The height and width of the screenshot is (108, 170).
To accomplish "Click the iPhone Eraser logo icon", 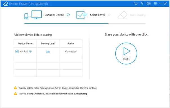I will click(x=6, y=4).
